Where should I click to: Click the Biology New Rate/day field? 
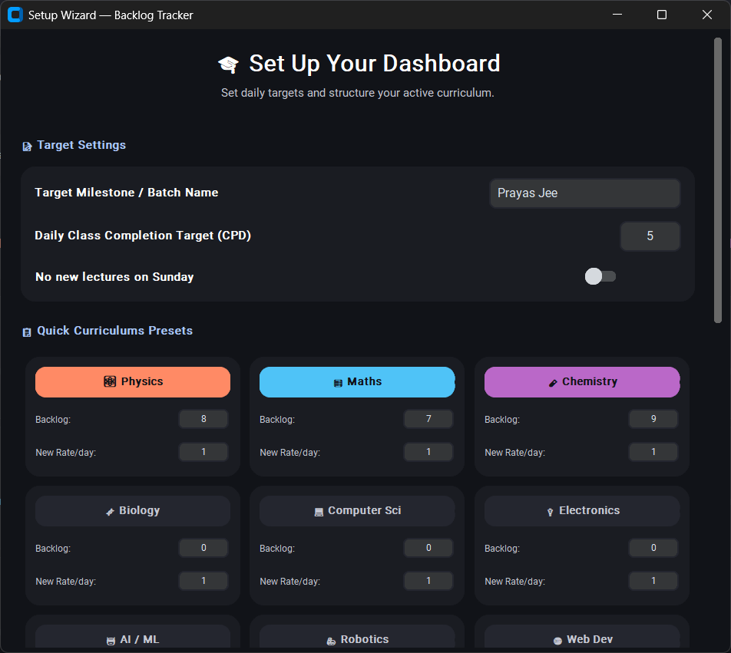203,581
